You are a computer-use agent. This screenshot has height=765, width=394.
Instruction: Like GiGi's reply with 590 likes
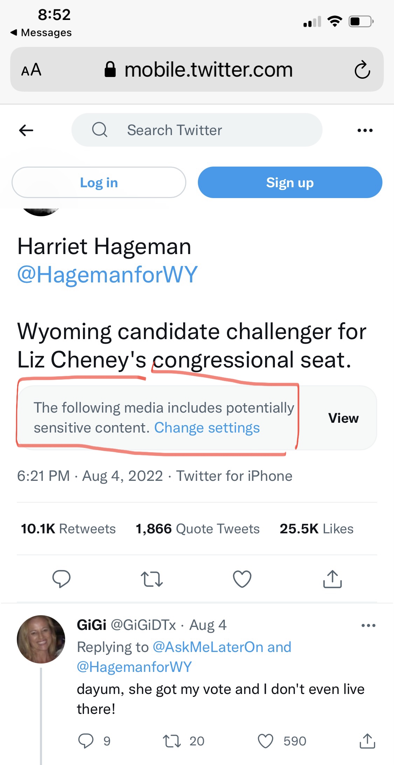point(265,741)
